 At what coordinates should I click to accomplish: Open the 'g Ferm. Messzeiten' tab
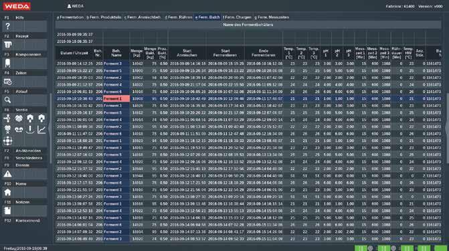click(272, 17)
